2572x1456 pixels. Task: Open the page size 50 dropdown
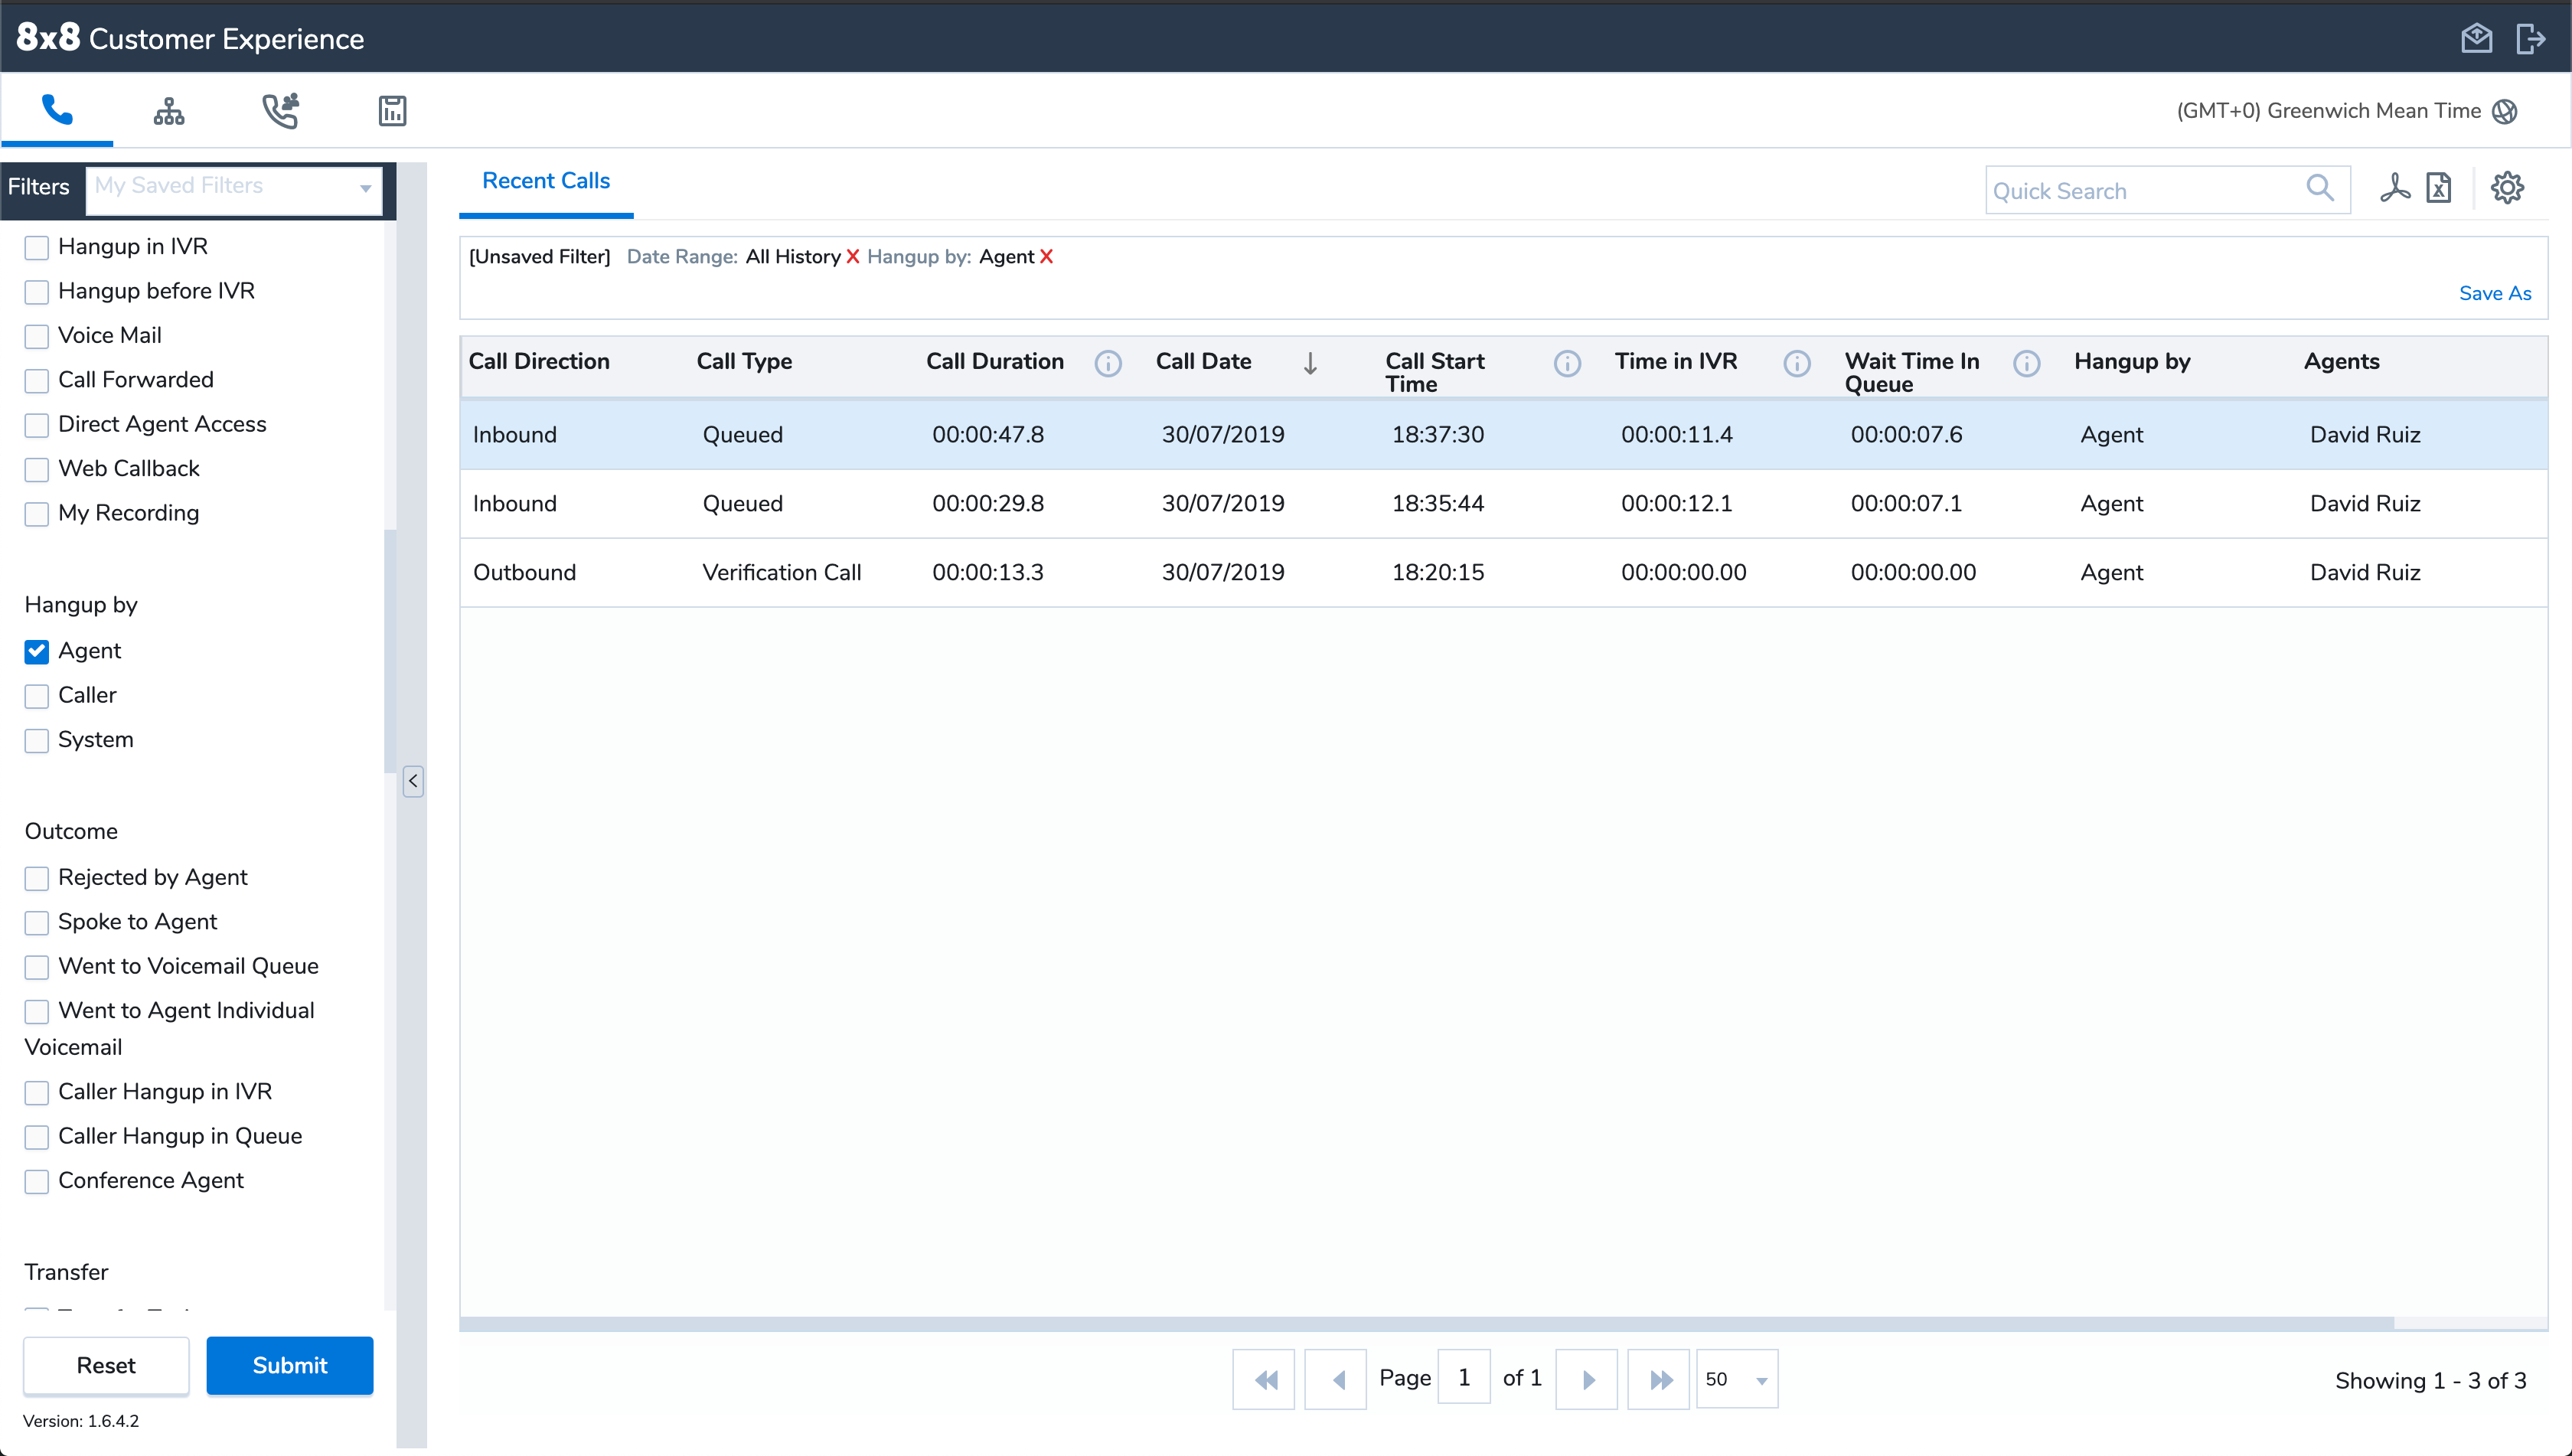1737,1379
